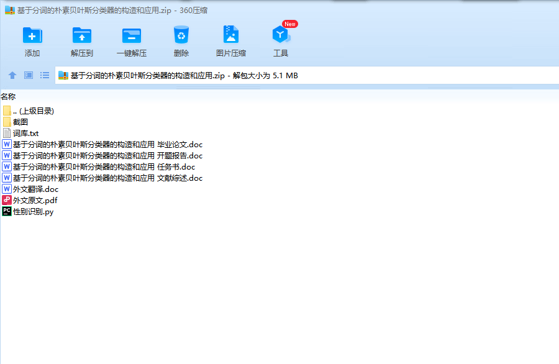Select the file 外文原文.pdf
Screen dimensions: 559x364
30,201
